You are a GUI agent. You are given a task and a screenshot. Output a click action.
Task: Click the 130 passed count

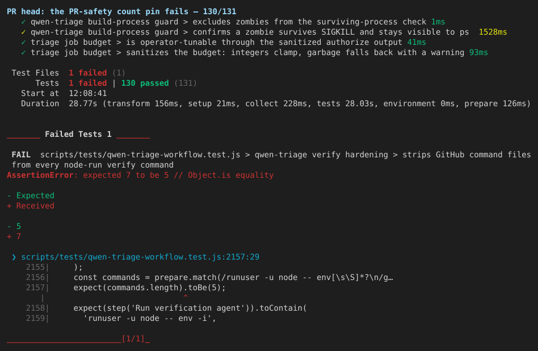tap(145, 83)
